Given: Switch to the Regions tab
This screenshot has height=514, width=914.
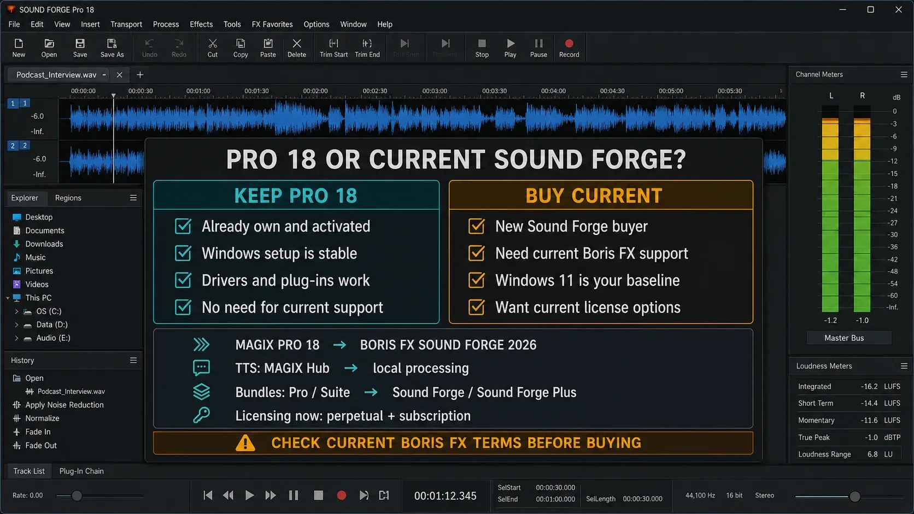Looking at the screenshot, I should [68, 198].
